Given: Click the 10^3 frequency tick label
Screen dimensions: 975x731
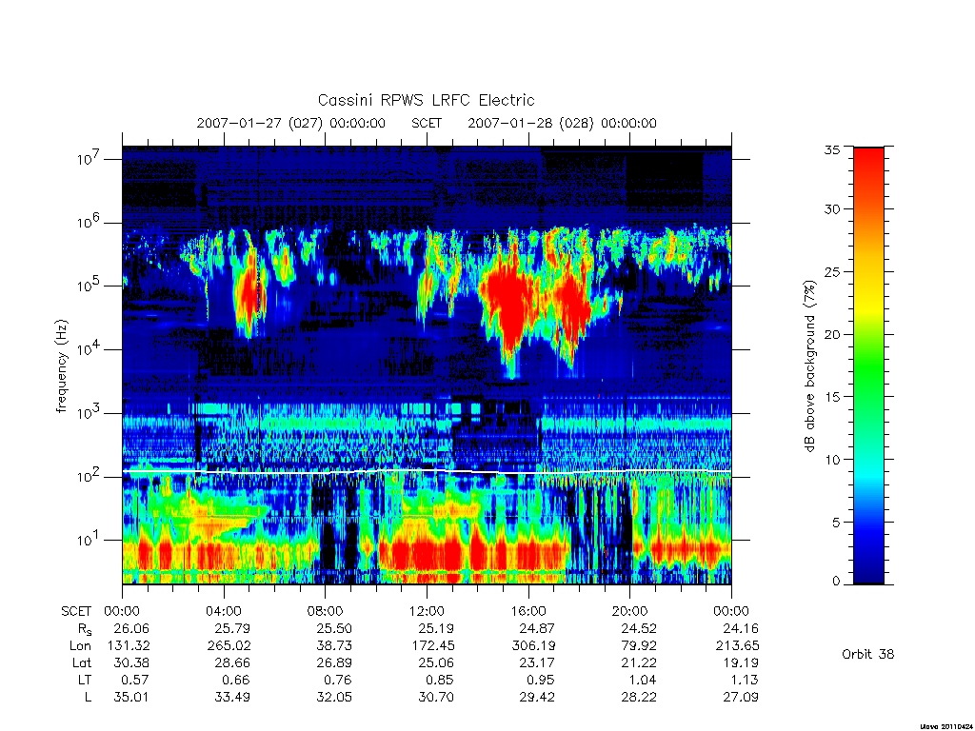Looking at the screenshot, I should coord(89,413).
